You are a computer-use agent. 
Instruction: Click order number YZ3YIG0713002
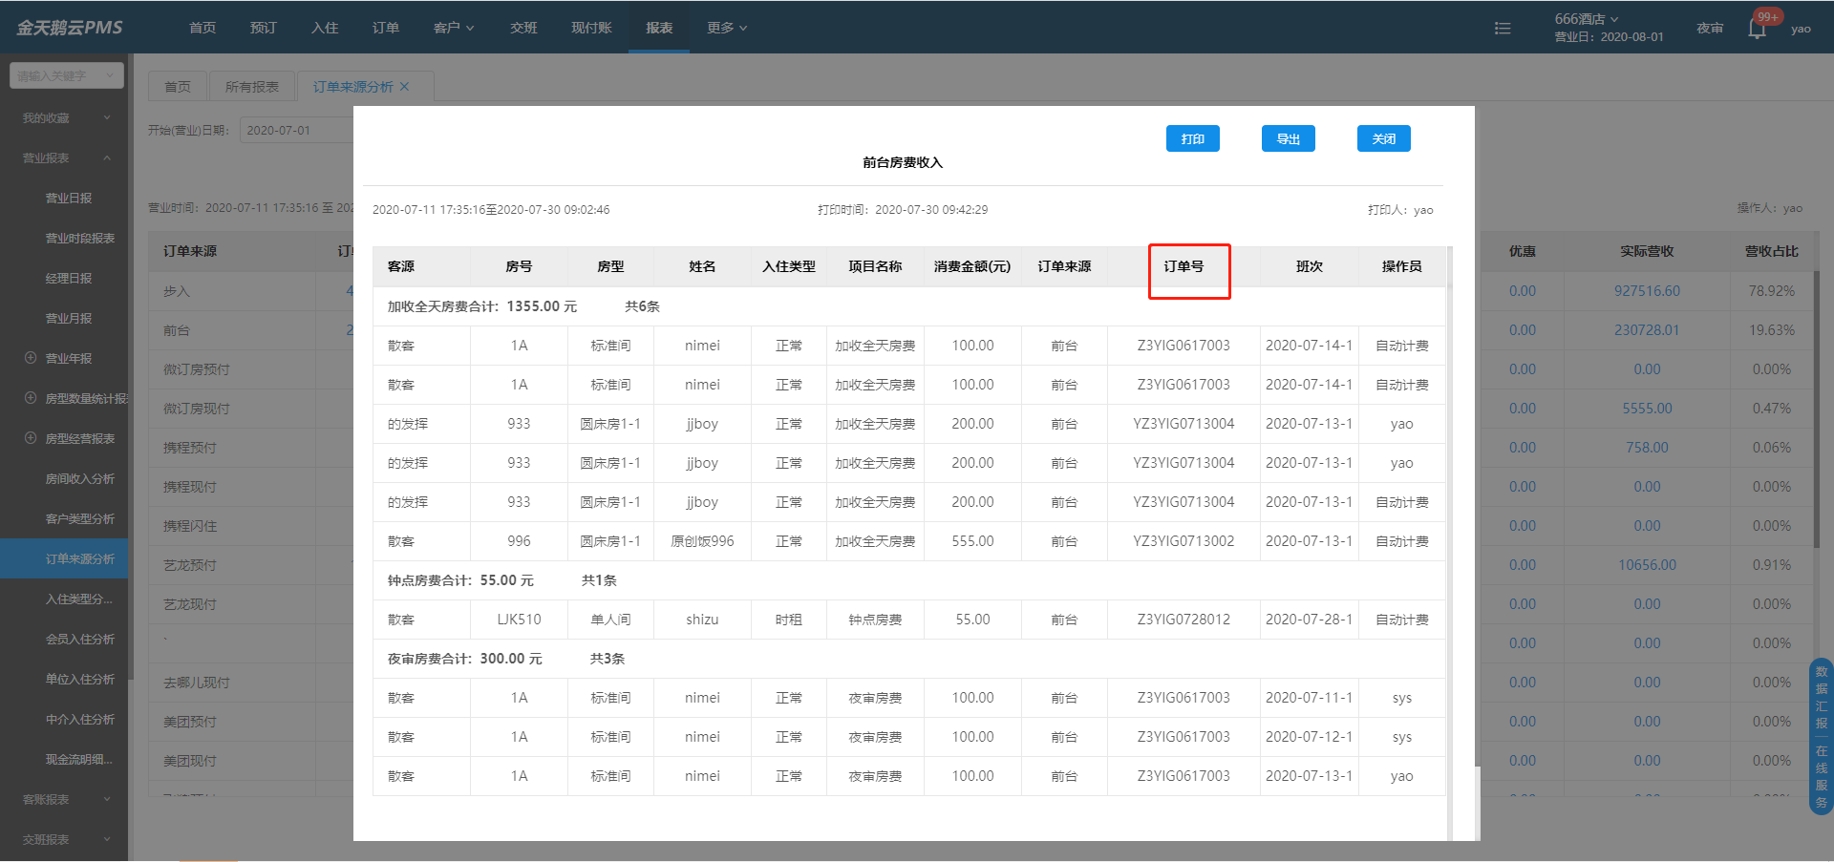click(x=1184, y=541)
